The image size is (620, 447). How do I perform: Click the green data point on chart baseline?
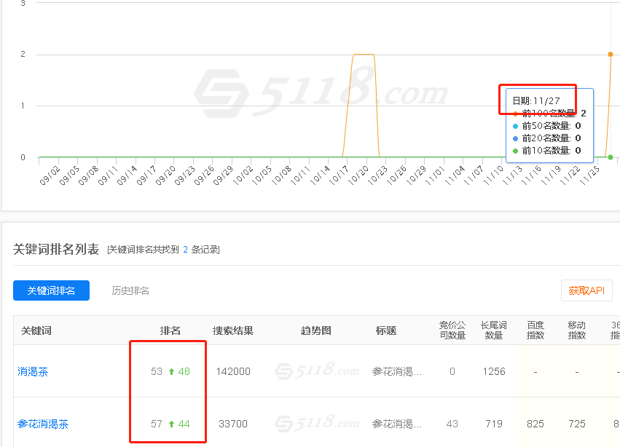611,157
